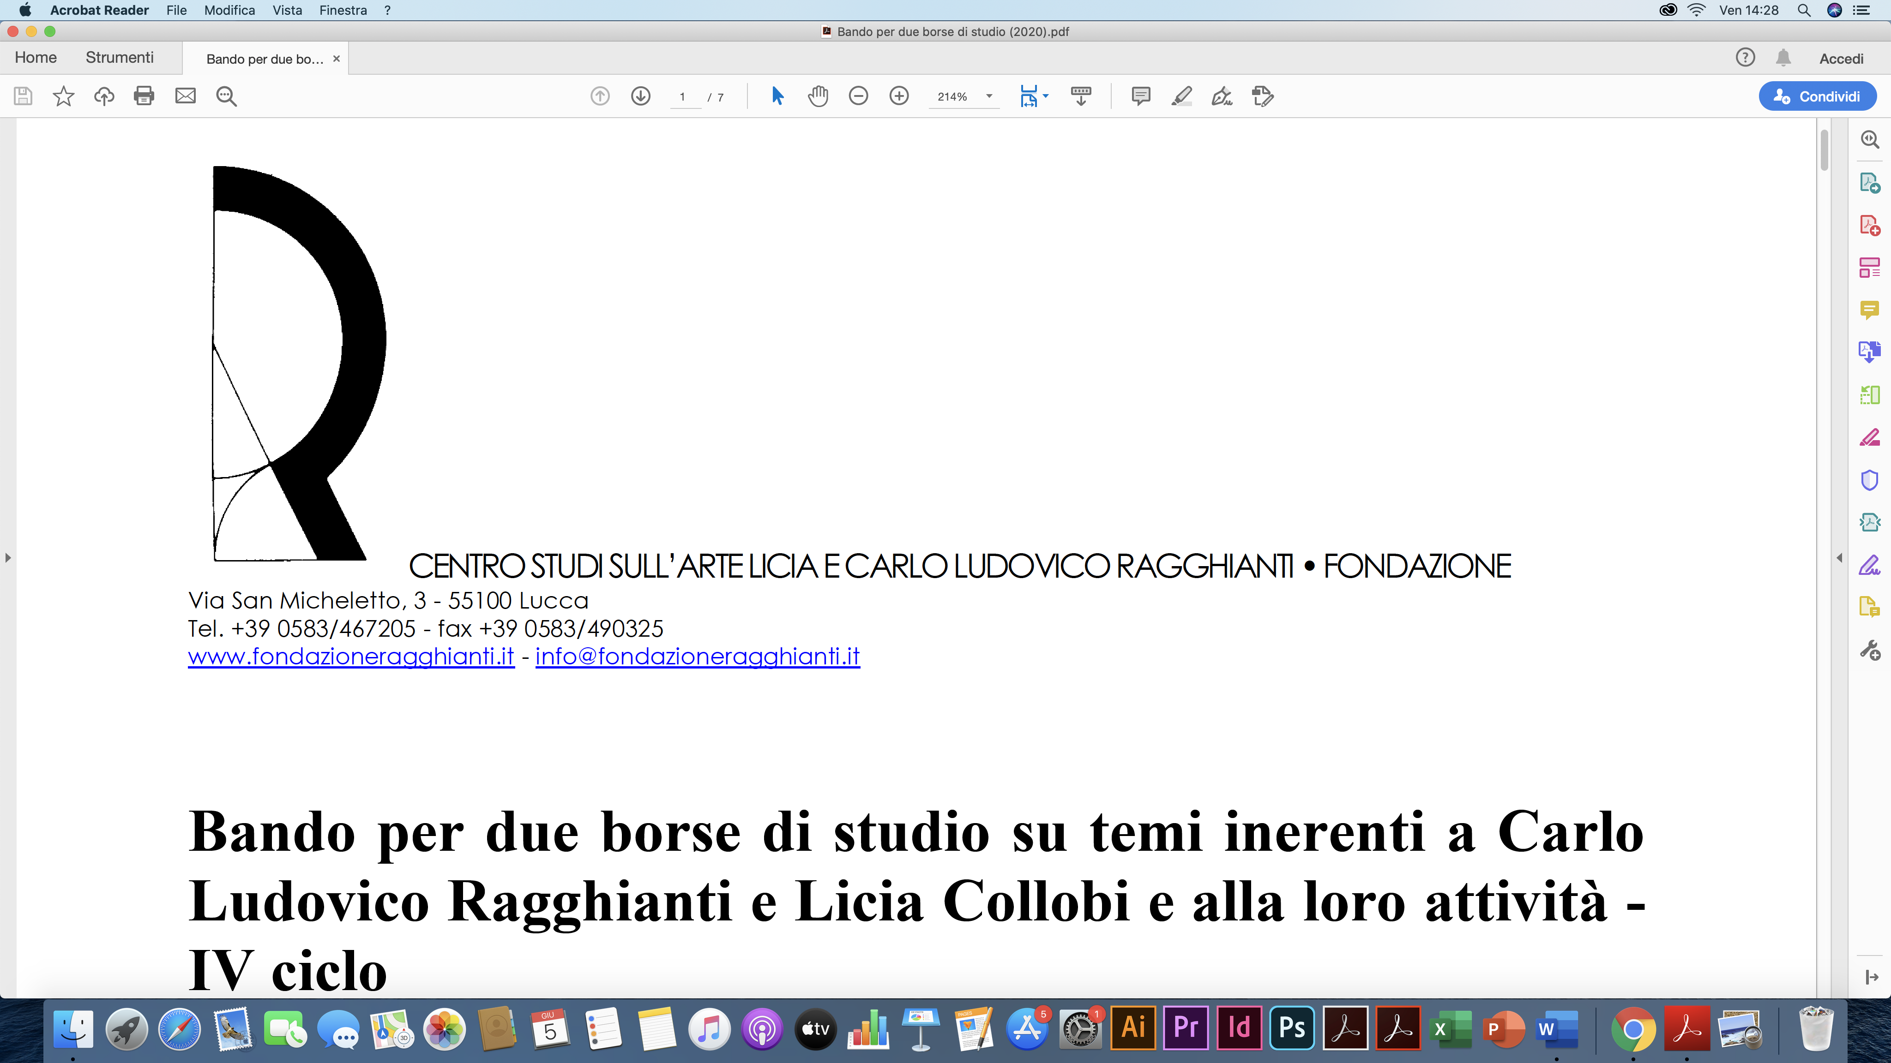Open the Fill & Sign tool in sidebar

[x=1870, y=565]
